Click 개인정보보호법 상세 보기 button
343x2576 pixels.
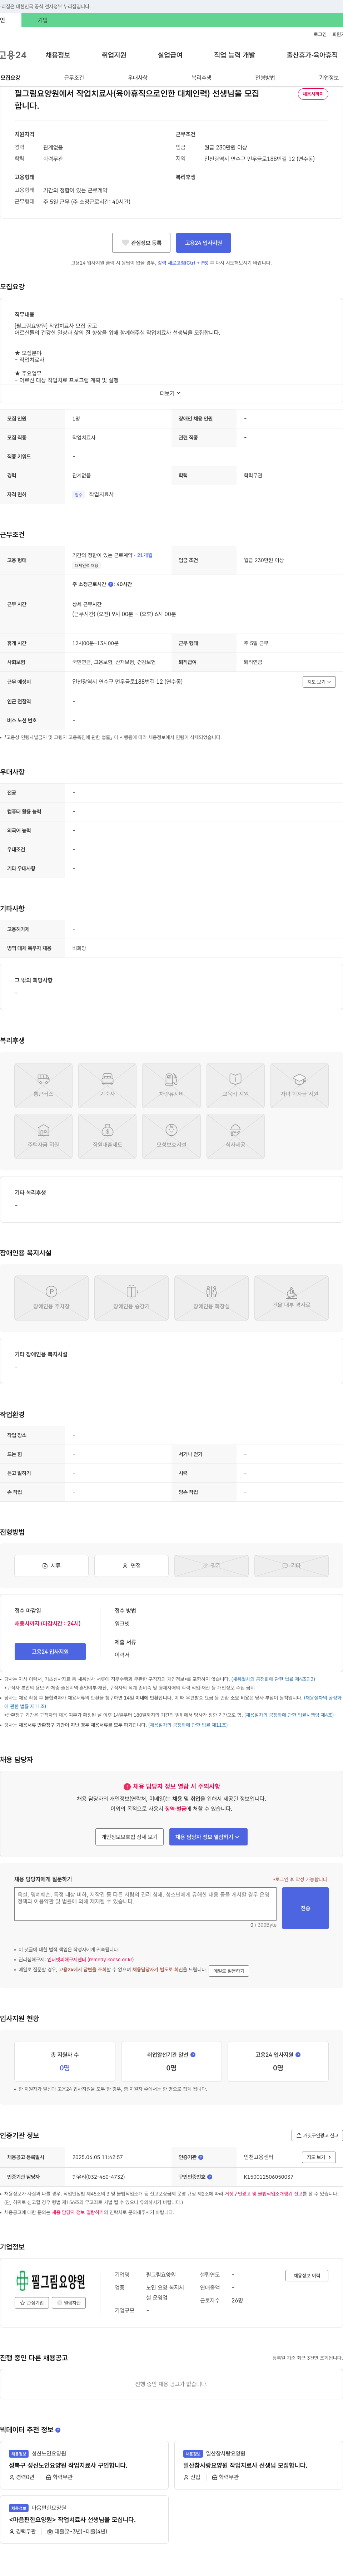[129, 1837]
